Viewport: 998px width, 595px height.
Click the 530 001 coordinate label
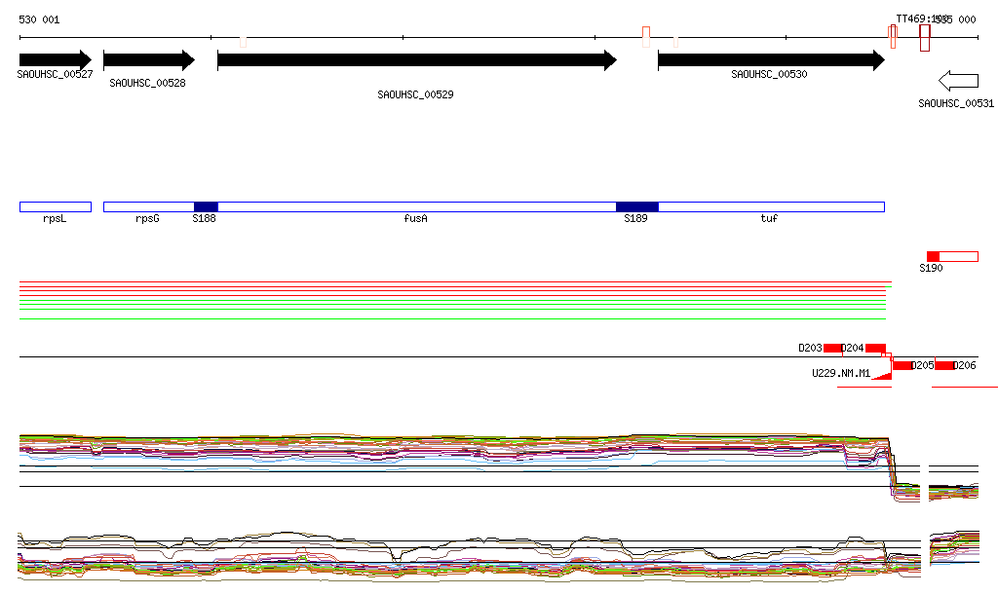pos(39,19)
